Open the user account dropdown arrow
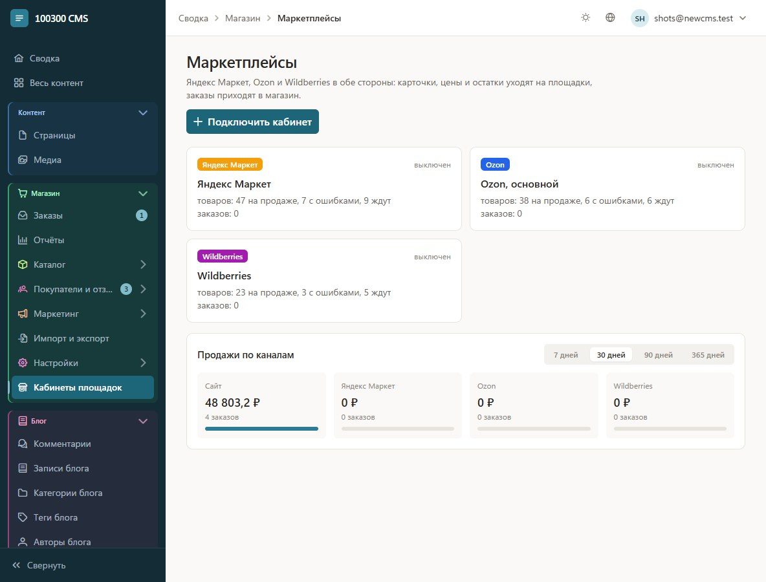Image resolution: width=766 pixels, height=582 pixels. click(743, 18)
